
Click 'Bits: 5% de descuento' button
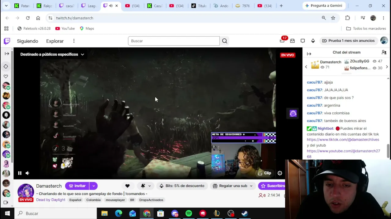point(181,186)
